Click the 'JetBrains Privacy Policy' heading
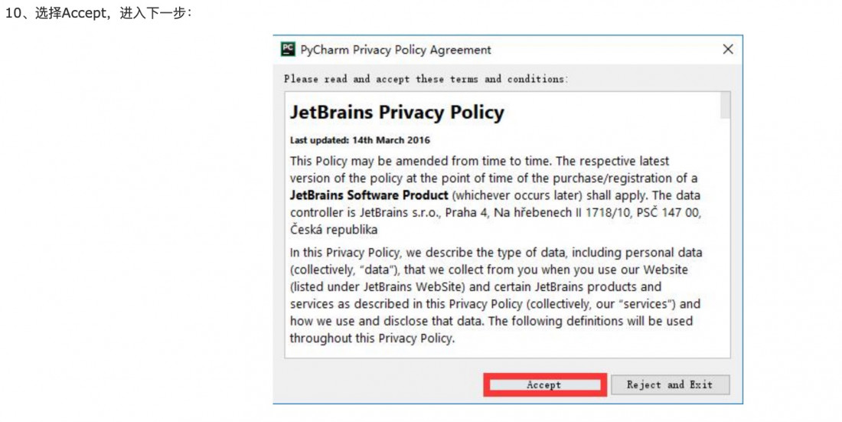This screenshot has height=422, width=842. point(397,113)
